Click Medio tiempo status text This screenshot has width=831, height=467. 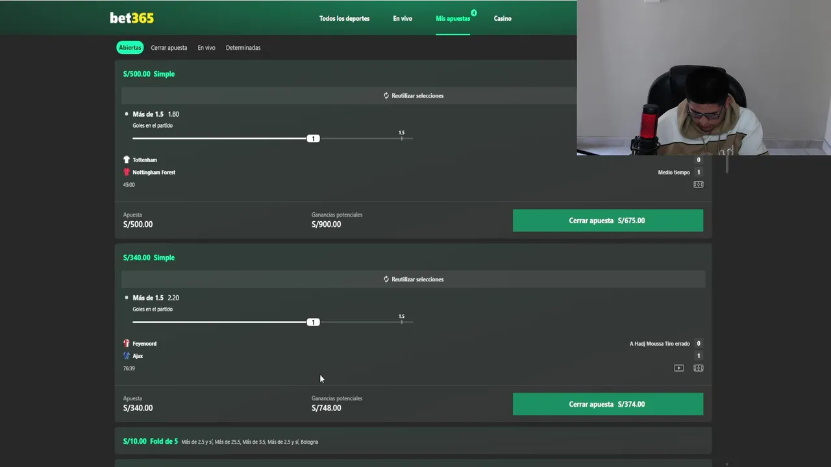pos(674,172)
